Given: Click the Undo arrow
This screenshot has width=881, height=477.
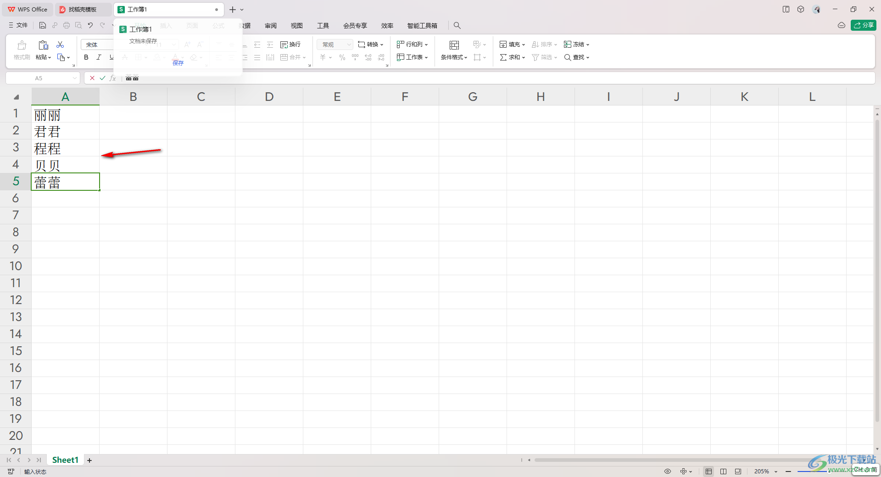Looking at the screenshot, I should point(90,26).
